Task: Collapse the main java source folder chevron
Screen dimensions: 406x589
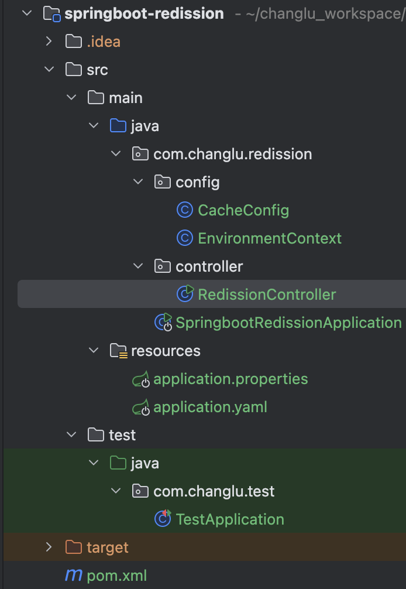Action: click(x=94, y=126)
